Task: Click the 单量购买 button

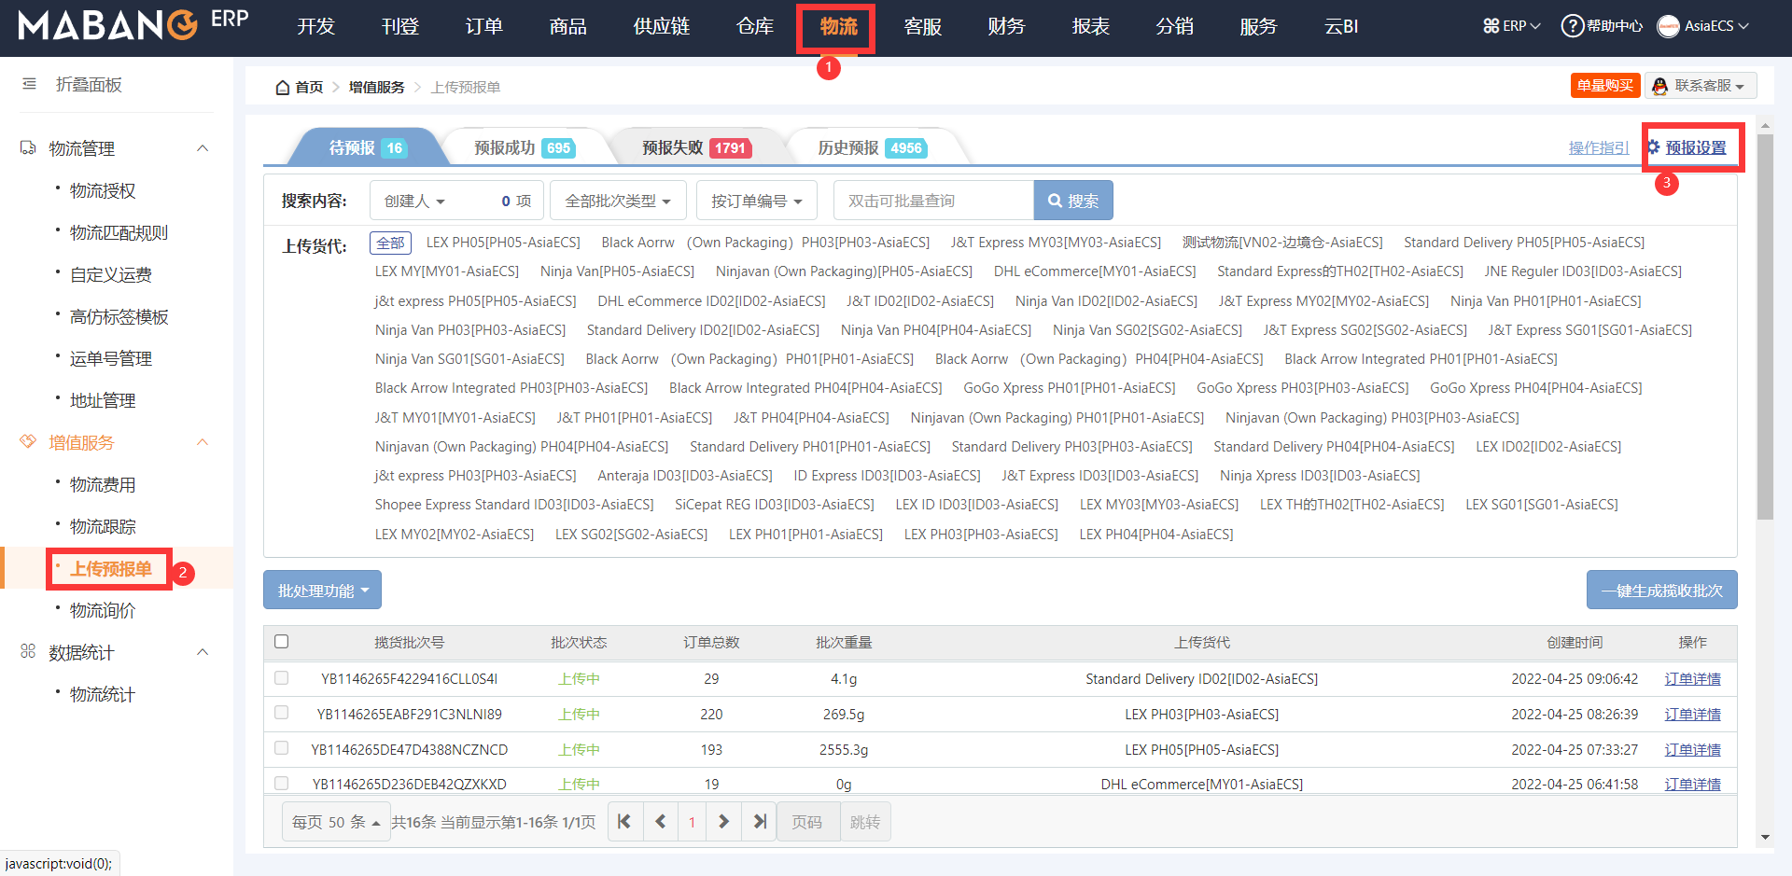Action: click(x=1604, y=86)
